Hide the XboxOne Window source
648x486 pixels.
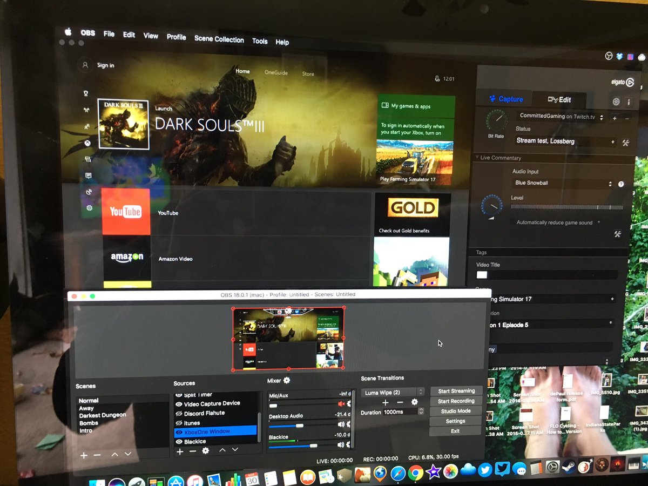point(179,432)
